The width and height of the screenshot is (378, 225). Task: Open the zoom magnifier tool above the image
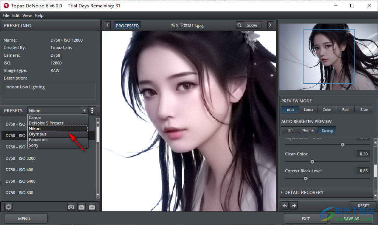[x=239, y=25]
